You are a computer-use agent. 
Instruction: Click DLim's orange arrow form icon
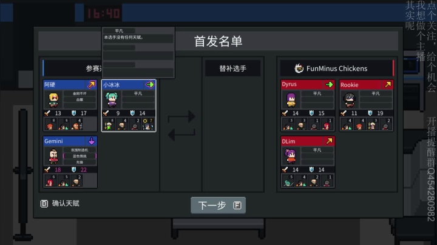click(x=329, y=141)
